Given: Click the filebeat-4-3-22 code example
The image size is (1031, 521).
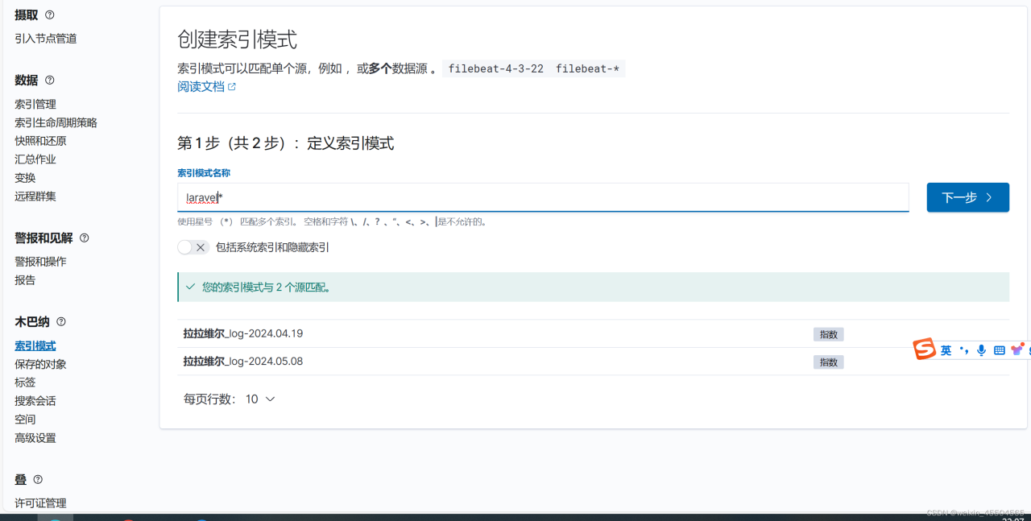Looking at the screenshot, I should (x=495, y=68).
